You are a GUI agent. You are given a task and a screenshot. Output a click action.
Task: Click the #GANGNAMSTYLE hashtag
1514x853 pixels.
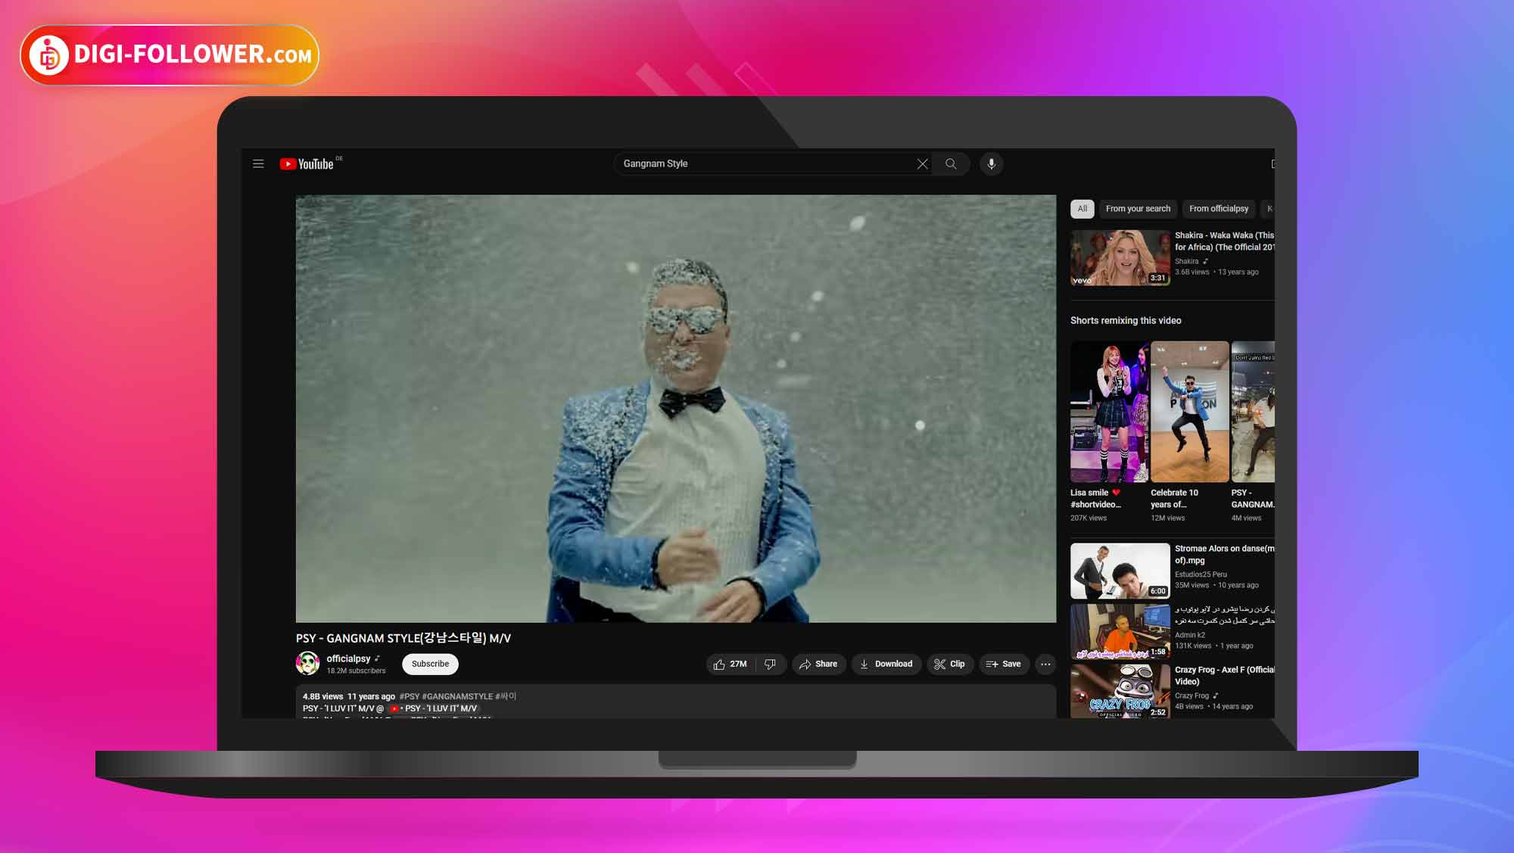tap(457, 696)
